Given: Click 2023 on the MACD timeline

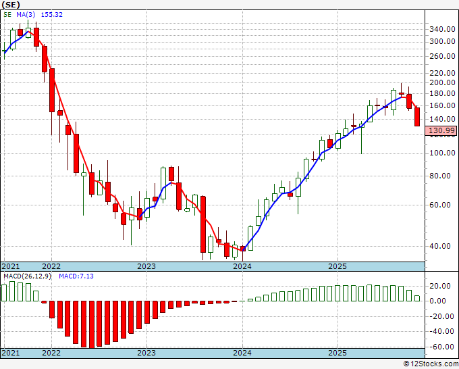Looking at the screenshot, I should [x=146, y=353].
